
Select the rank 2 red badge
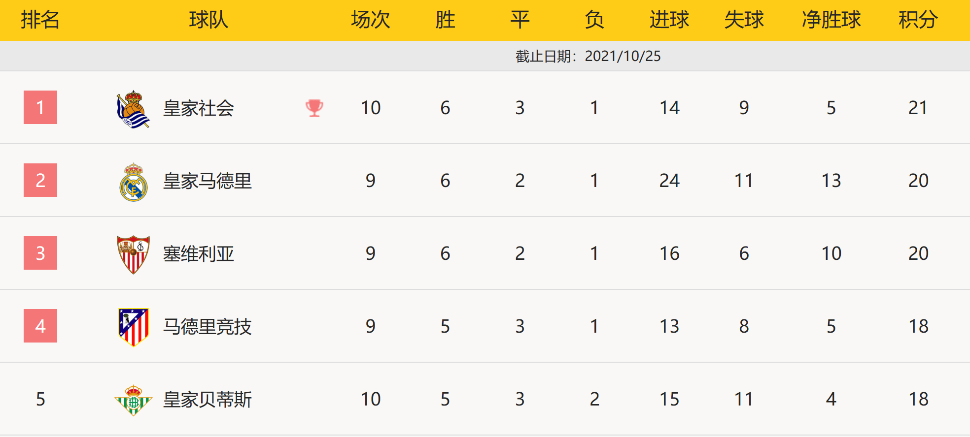click(40, 180)
